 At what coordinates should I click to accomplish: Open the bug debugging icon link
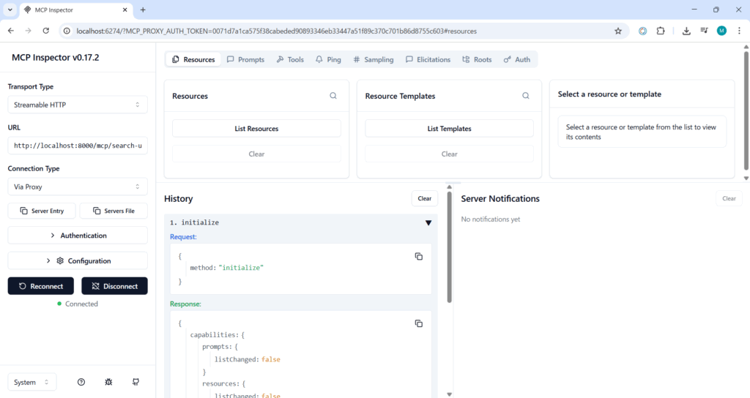coord(108,382)
